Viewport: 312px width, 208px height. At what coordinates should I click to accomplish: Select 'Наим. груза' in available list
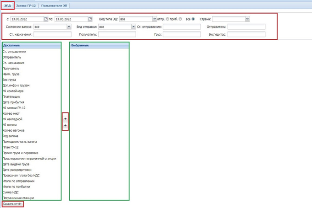coord(11,74)
